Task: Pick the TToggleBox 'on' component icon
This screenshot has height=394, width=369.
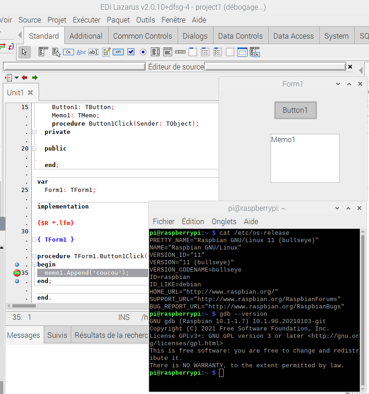Action: 118,52
